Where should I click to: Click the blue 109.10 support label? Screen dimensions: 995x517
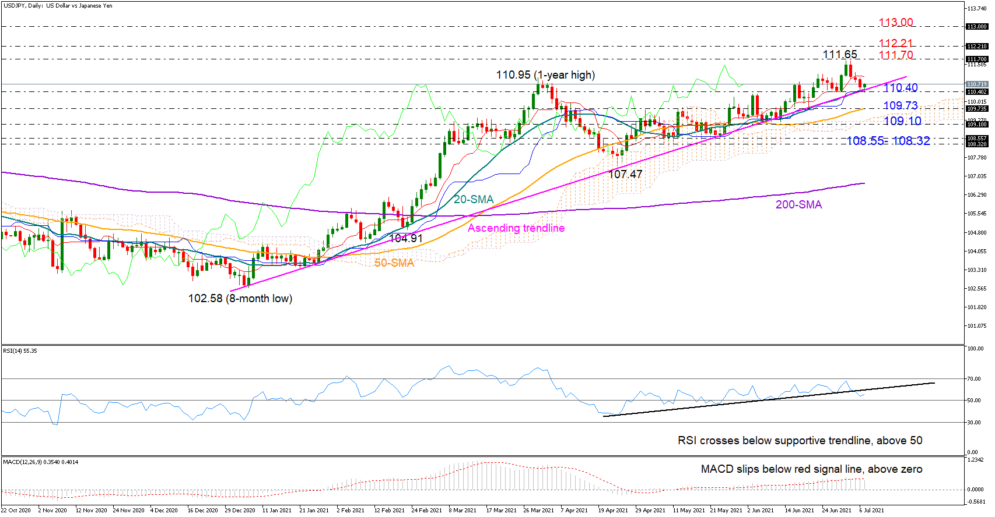[x=902, y=121]
